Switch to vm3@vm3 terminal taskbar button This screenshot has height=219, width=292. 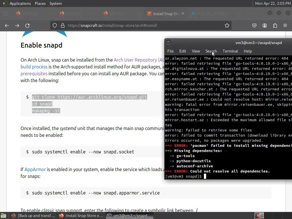click(x=130, y=216)
